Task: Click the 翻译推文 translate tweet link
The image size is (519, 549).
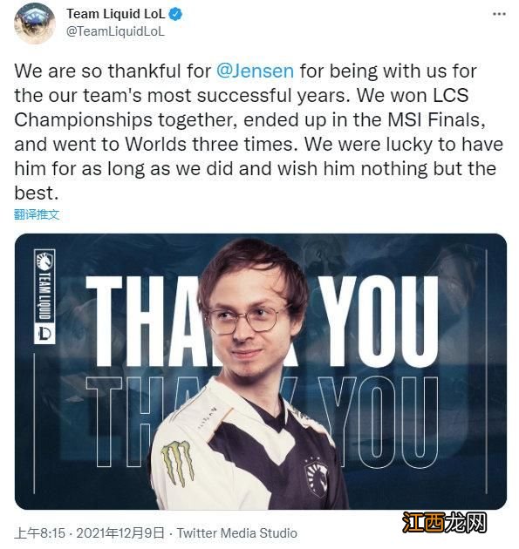Action: (x=37, y=214)
